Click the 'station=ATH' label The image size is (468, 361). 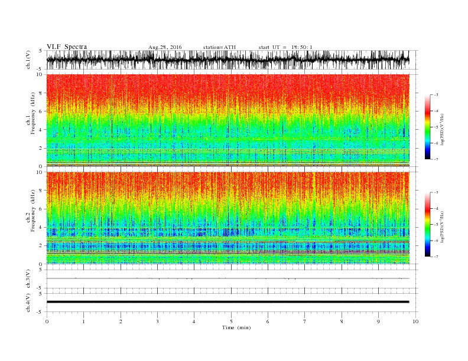[219, 47]
